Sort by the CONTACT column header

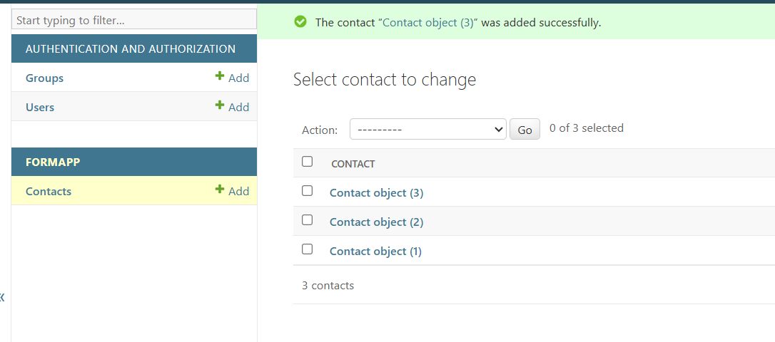click(353, 164)
